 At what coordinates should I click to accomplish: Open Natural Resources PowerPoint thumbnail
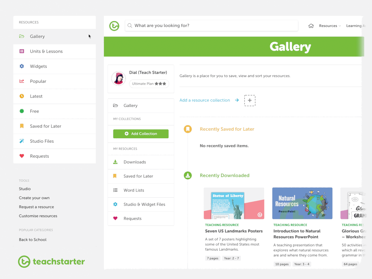(x=302, y=203)
